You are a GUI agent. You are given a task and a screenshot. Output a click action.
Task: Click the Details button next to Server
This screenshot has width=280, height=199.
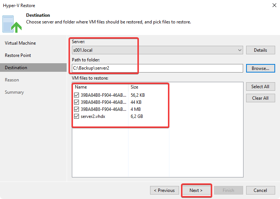(x=260, y=50)
